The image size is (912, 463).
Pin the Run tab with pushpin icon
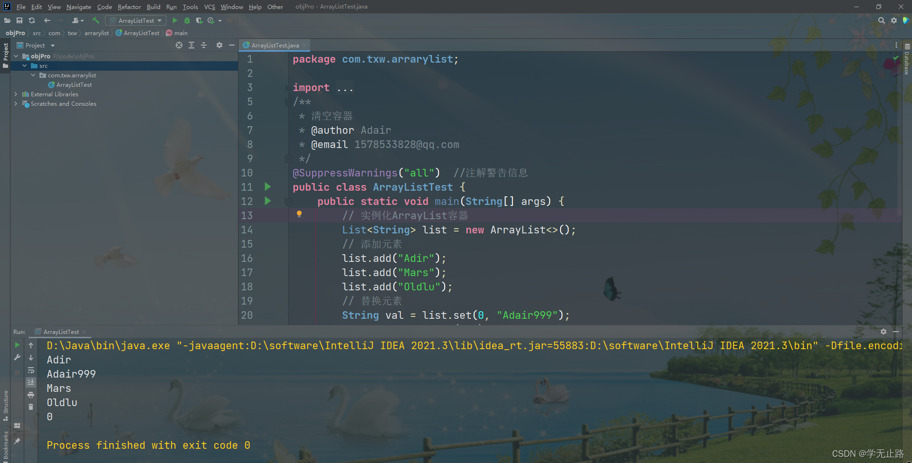[17, 441]
